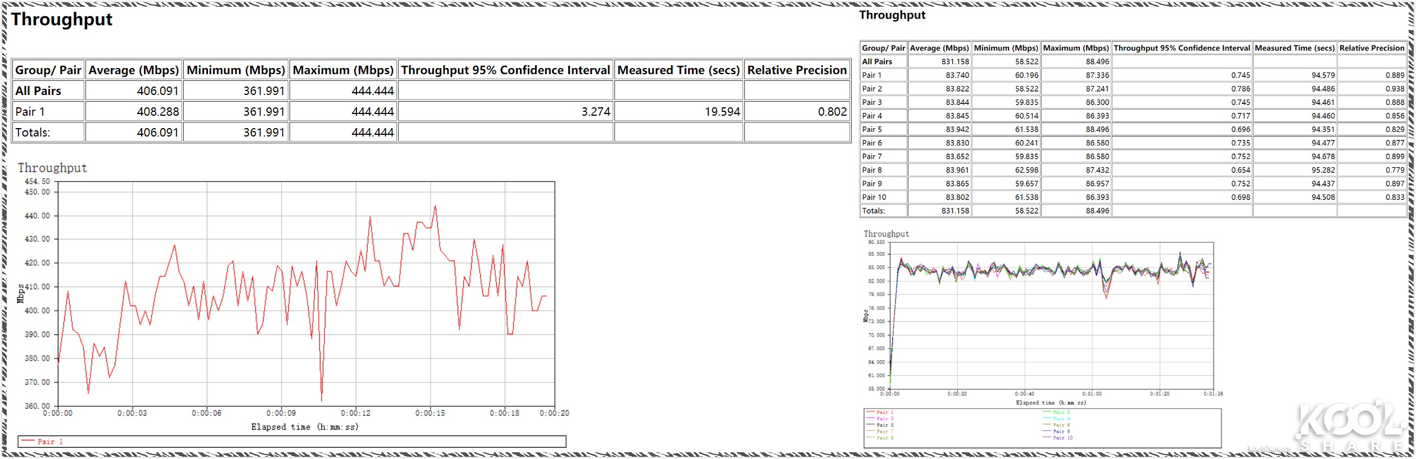This screenshot has height=459, width=1416.
Task: Select the 0:00:09 time axis label
Action: coord(281,413)
